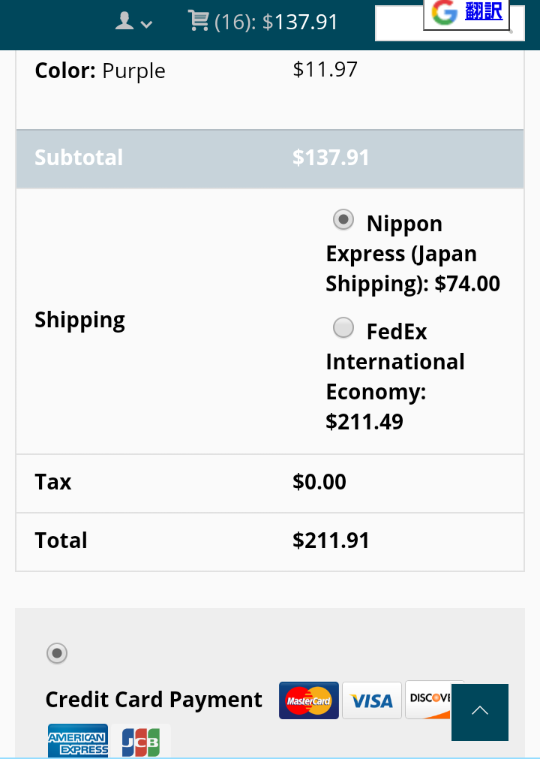The height and width of the screenshot is (759, 540).
Task: Select the Credit Card Payment radio button
Action: 56,653
